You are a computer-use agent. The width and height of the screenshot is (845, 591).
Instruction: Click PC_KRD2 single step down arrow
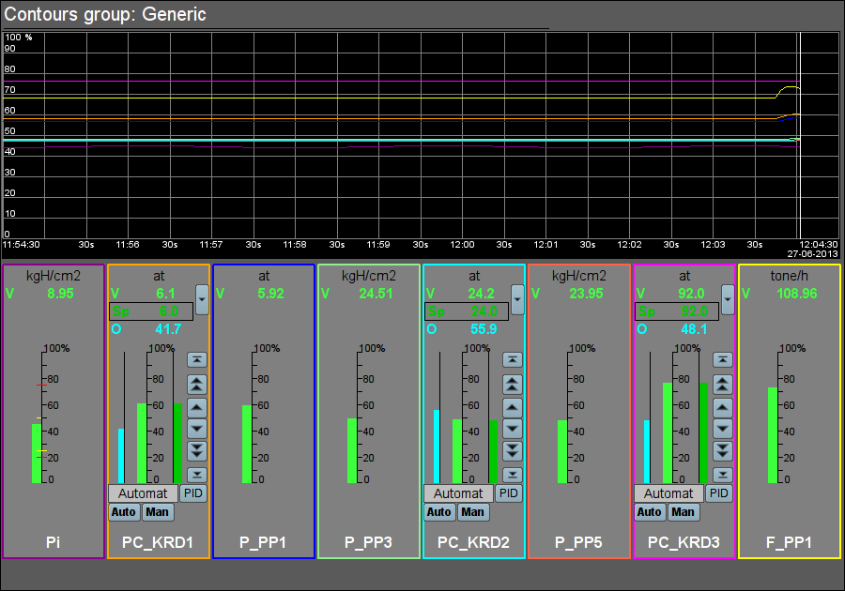click(512, 428)
